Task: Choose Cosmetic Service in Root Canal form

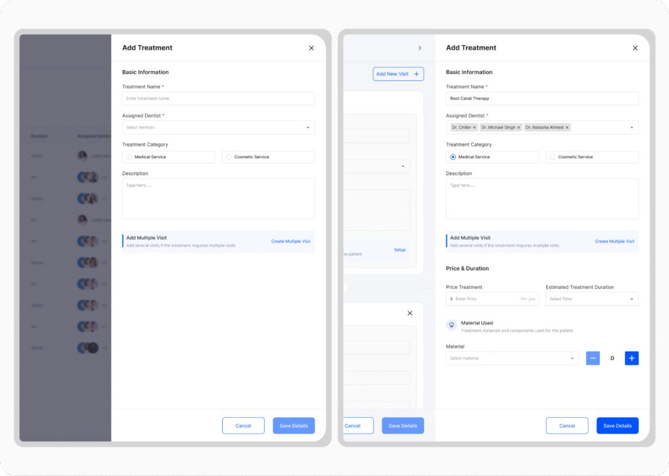Action: tap(553, 157)
